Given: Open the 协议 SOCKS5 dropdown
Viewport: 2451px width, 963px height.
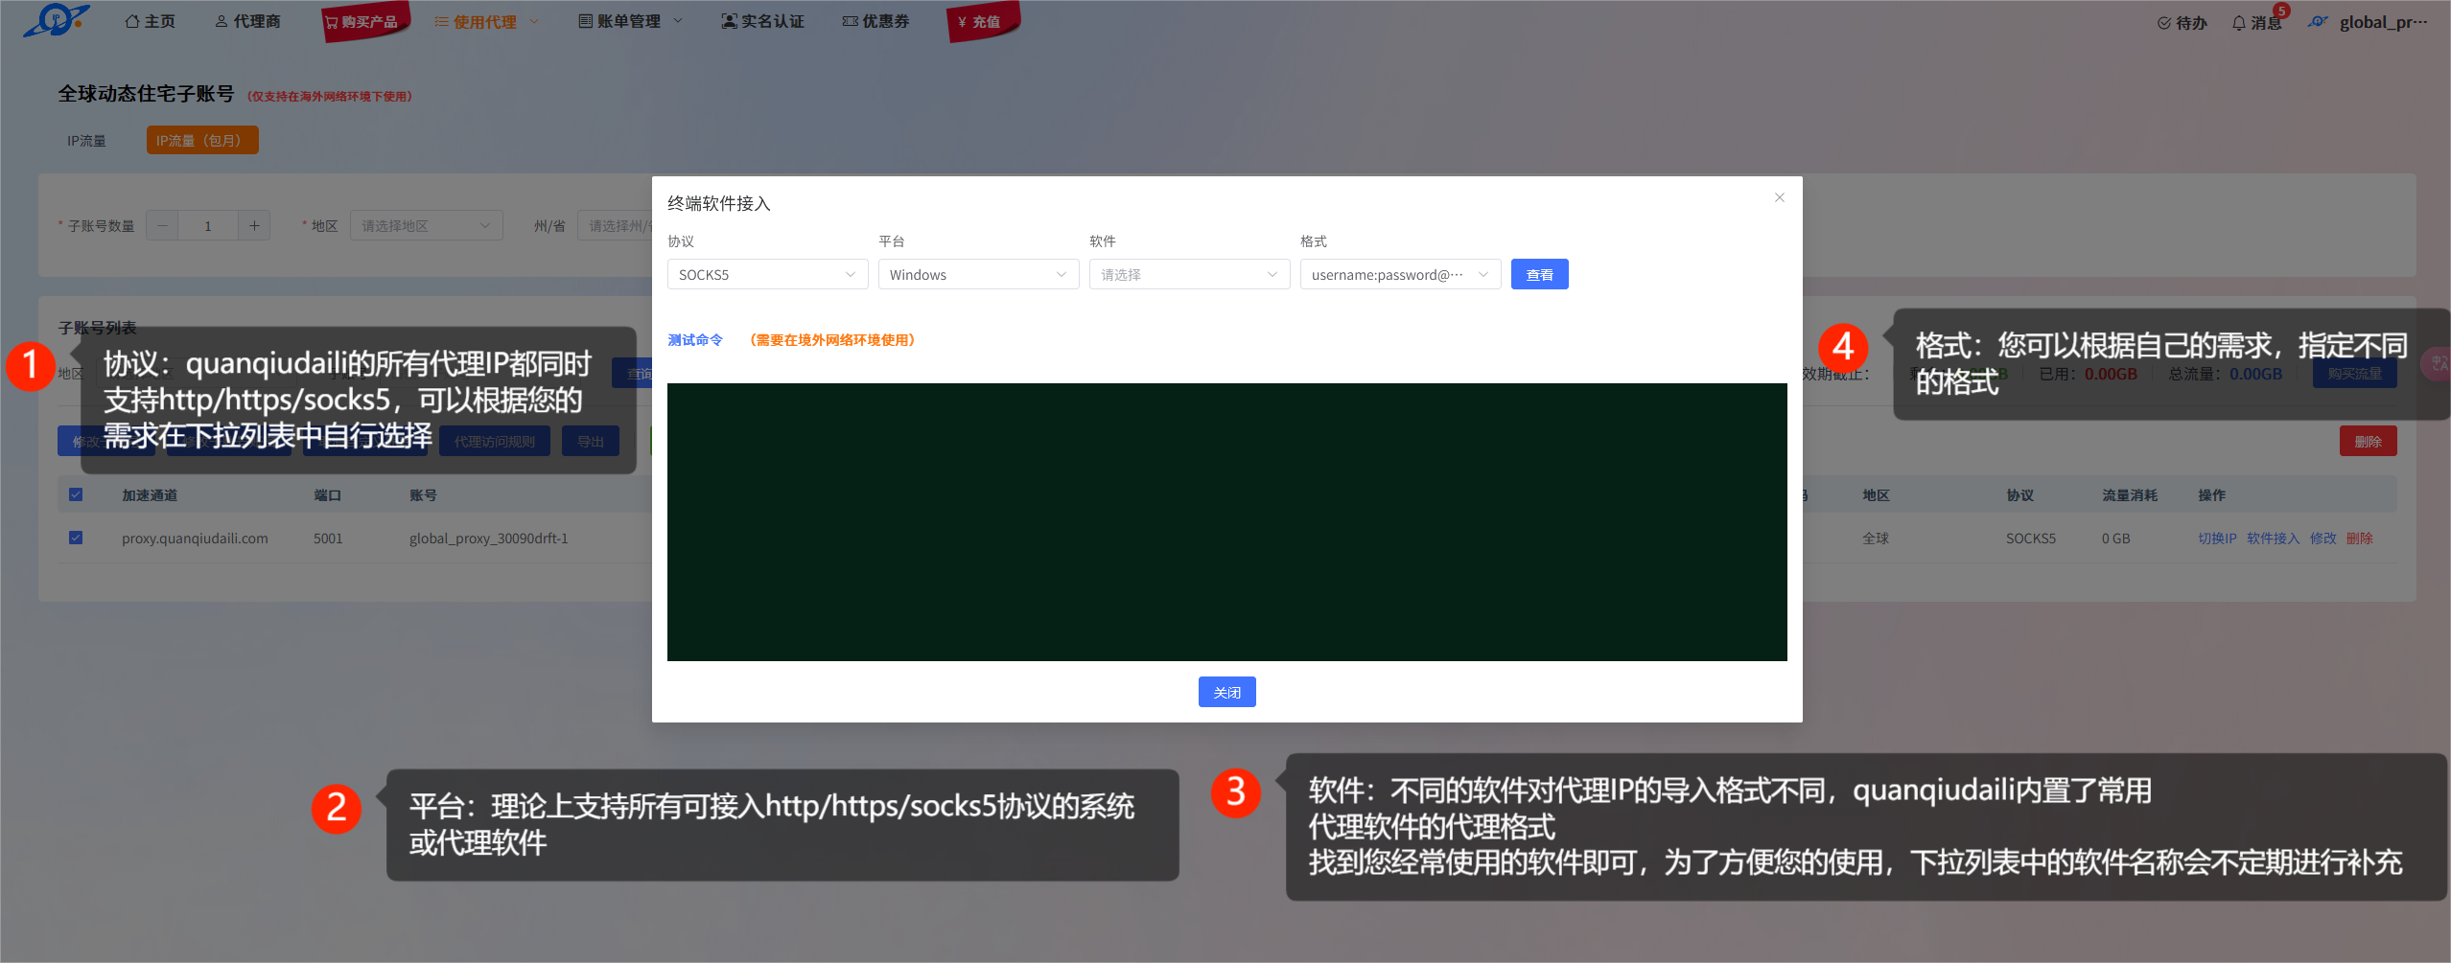Looking at the screenshot, I should 767,274.
